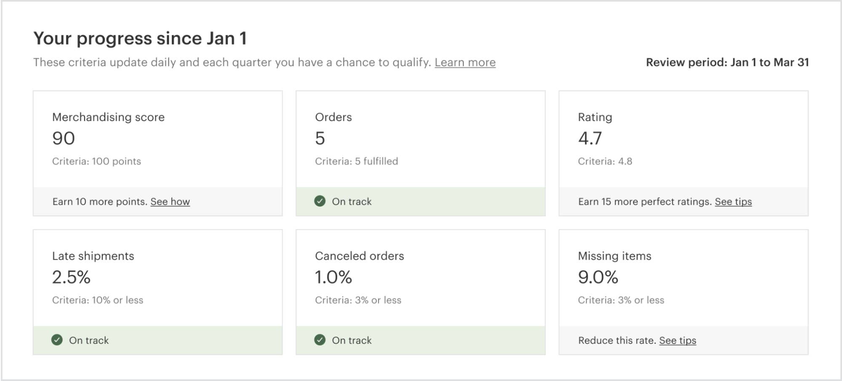Click the Late shipments on-track checkmark icon
Screen dimensions: 842x381
(57, 340)
